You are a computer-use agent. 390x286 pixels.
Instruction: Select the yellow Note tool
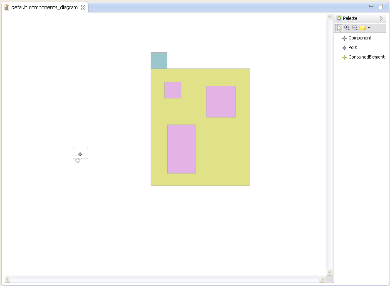[363, 28]
